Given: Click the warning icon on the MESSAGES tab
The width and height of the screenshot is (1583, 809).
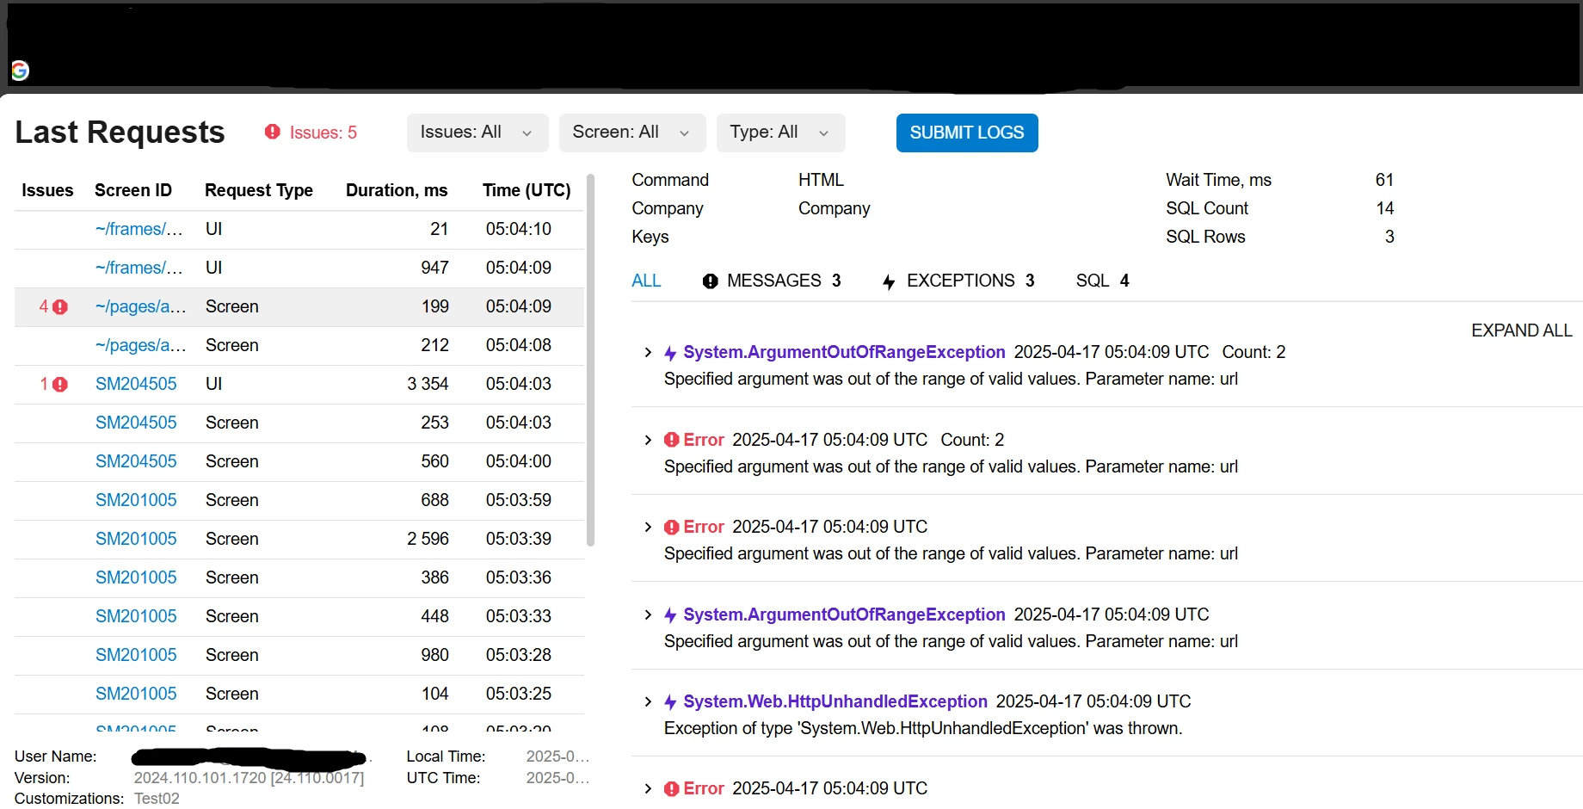Looking at the screenshot, I should 709,281.
